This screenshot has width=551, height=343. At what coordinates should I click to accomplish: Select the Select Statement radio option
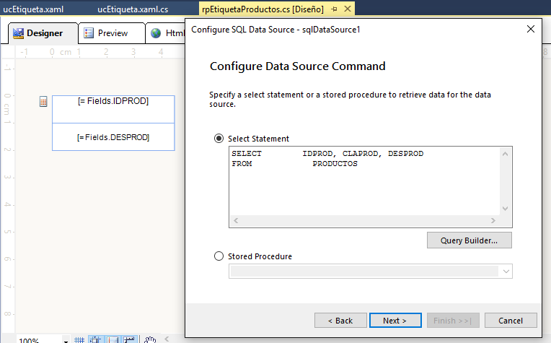[x=219, y=139]
